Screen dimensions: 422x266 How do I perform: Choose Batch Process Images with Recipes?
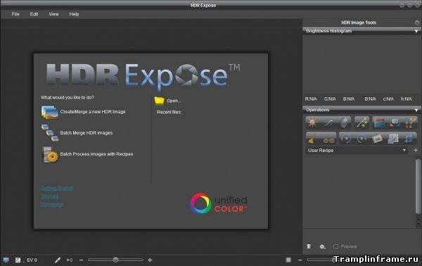[96, 154]
